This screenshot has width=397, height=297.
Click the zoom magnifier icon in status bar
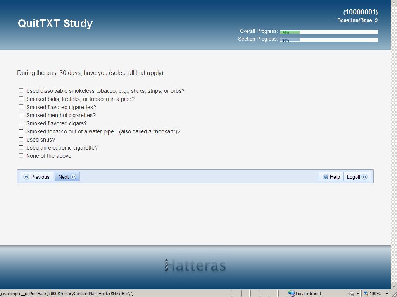pos(366,294)
